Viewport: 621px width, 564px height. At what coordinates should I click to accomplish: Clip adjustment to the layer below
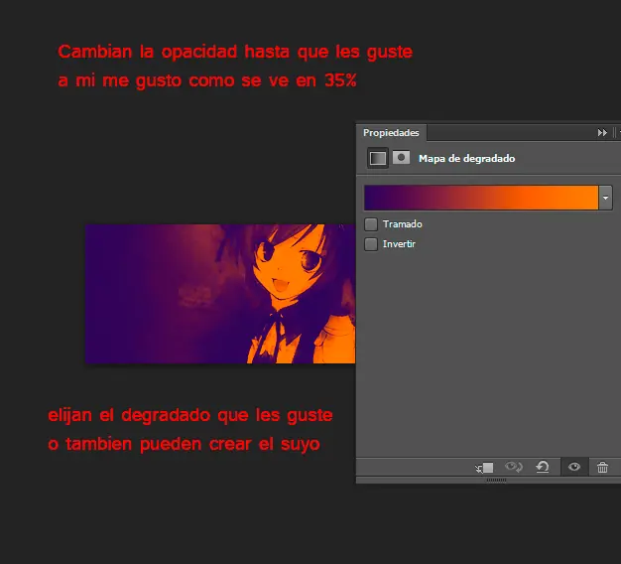tap(484, 468)
